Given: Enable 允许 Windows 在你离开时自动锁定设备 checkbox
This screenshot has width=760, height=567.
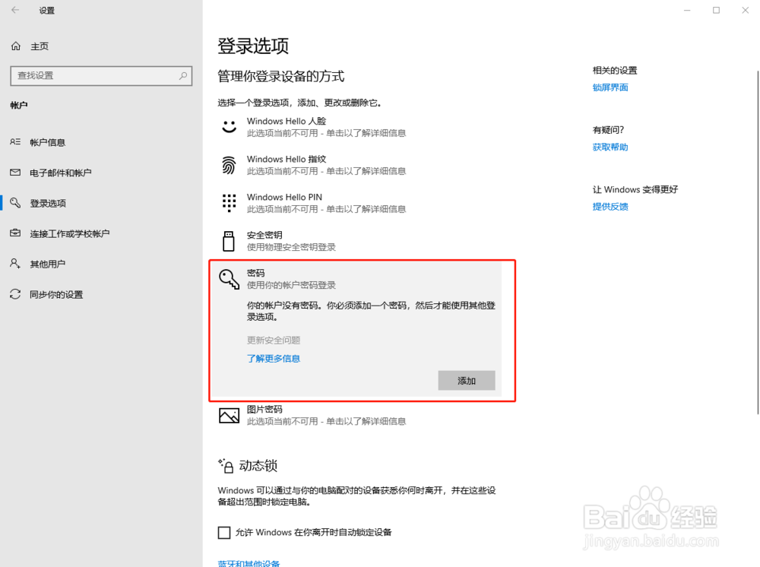Looking at the screenshot, I should (224, 533).
